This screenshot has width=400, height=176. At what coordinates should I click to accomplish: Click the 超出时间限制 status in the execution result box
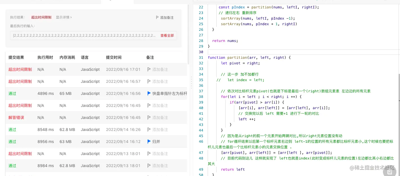(x=41, y=17)
